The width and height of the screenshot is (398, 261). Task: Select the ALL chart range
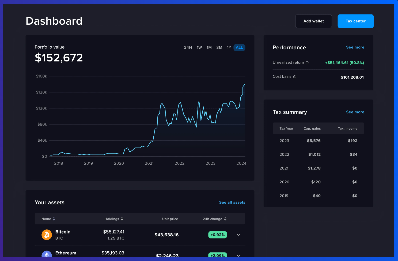[239, 47]
